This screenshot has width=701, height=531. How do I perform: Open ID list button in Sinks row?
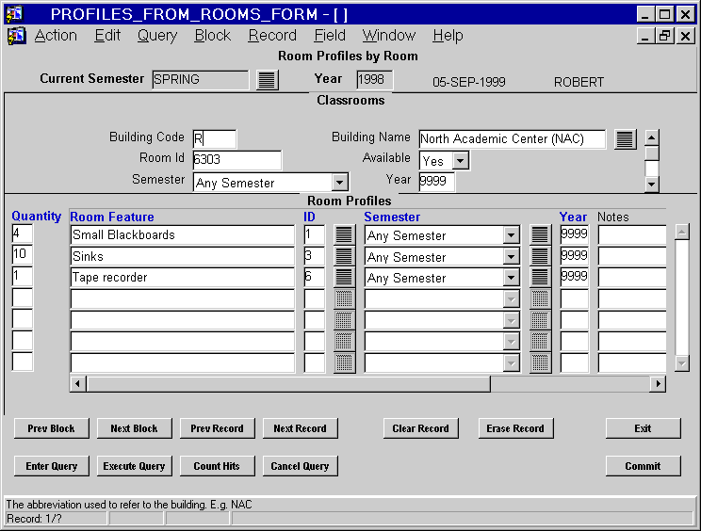344,256
